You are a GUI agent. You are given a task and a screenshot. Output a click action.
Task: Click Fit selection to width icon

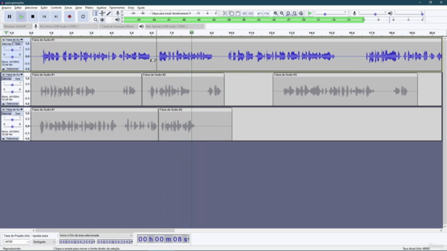coord(288,13)
